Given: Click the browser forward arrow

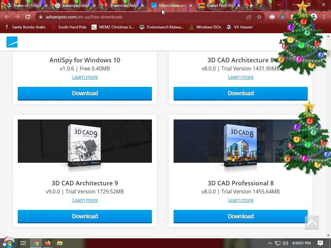Looking at the screenshot, I should point(17,17).
